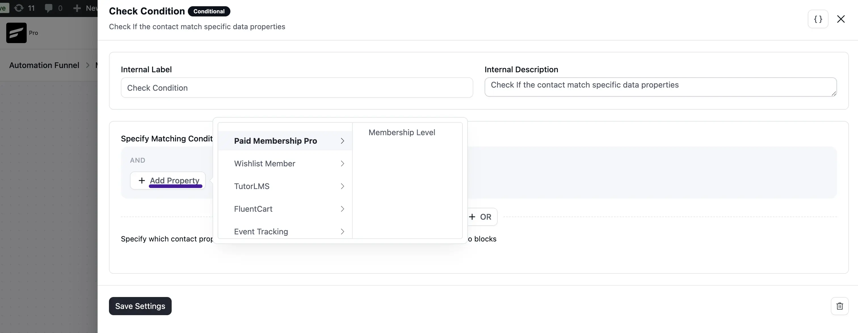The width and height of the screenshot is (858, 333).
Task: Open the code view braces icon
Action: point(818,19)
